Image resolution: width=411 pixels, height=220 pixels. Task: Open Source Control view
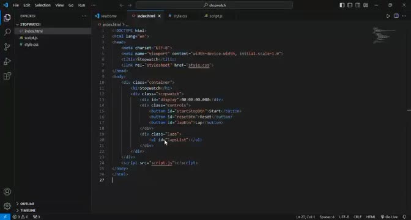7,47
